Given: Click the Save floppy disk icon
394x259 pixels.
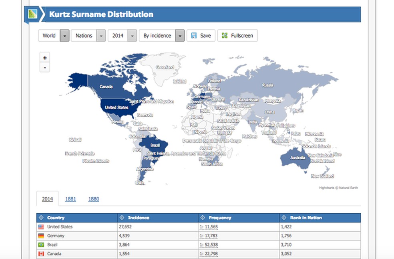Looking at the screenshot, I should coord(194,35).
